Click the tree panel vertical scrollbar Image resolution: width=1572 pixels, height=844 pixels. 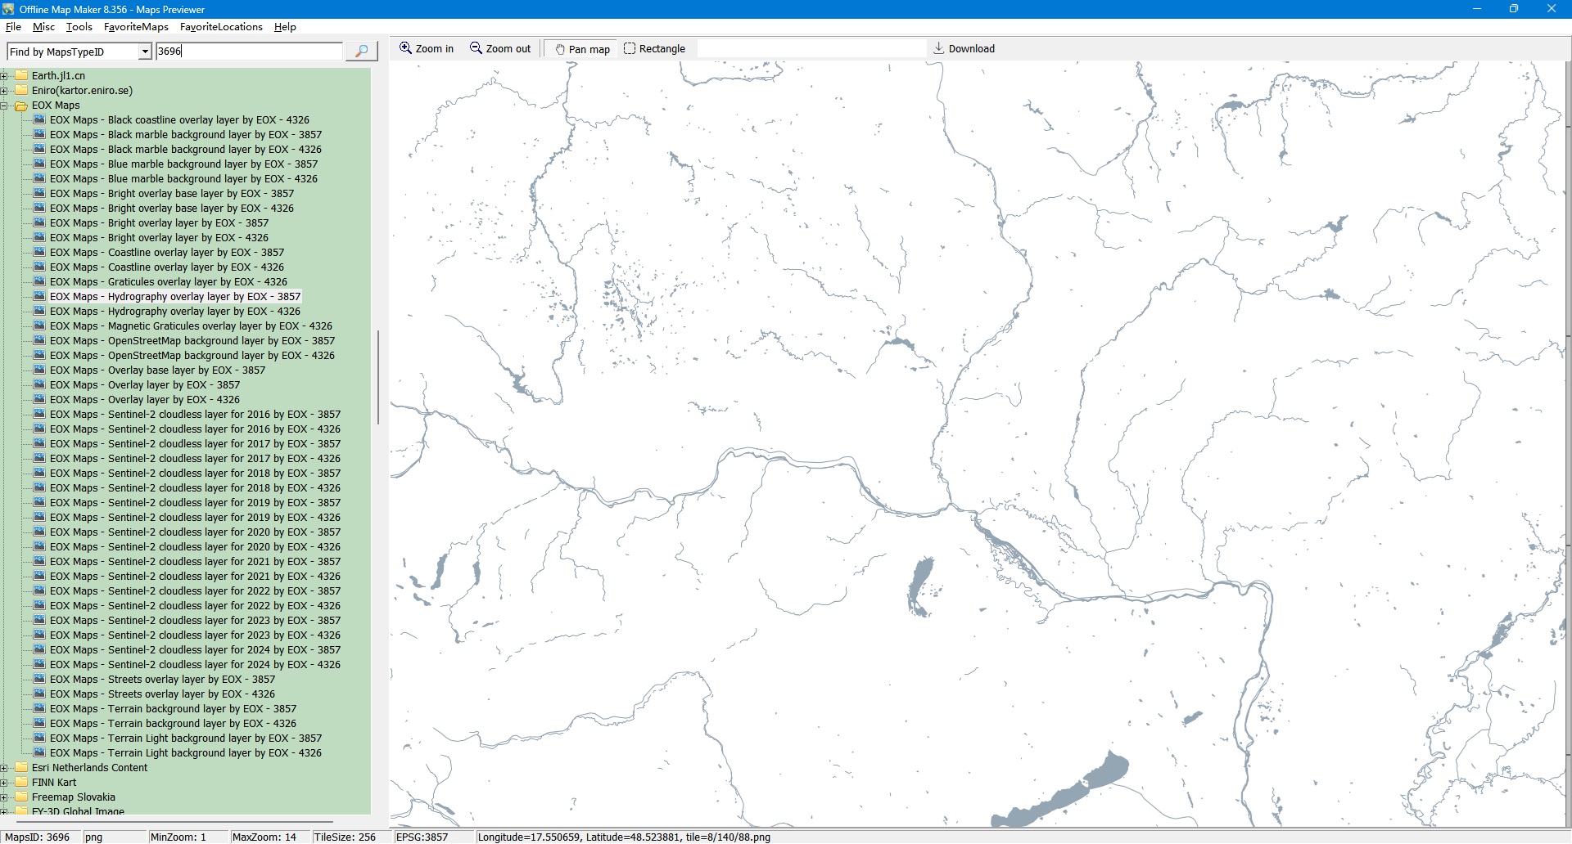tap(377, 376)
